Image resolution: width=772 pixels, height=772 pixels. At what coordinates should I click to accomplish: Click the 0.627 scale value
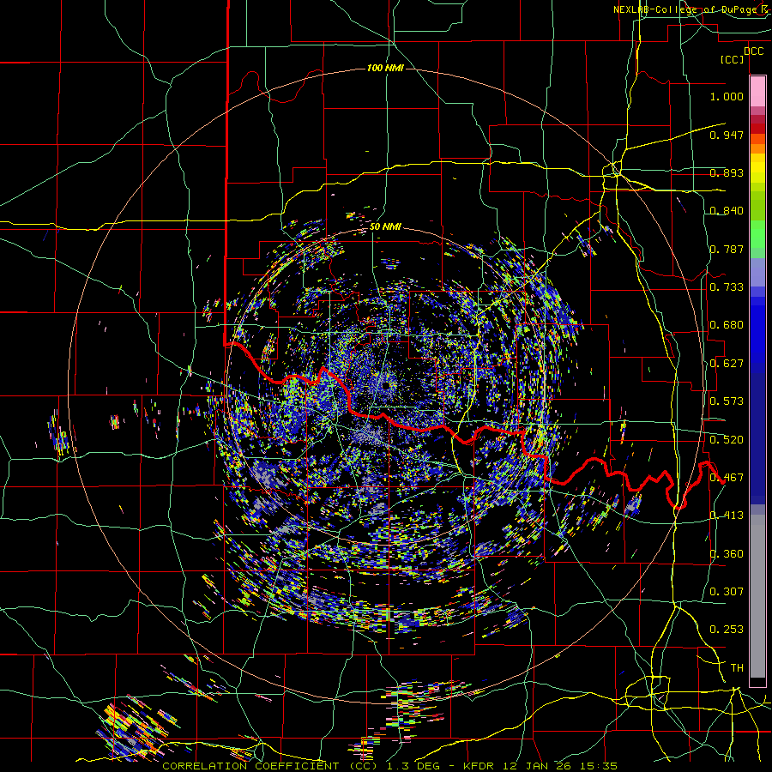pos(727,364)
